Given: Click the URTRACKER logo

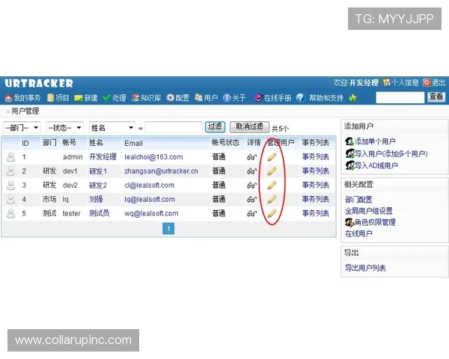Looking at the screenshot, I should 39,83.
